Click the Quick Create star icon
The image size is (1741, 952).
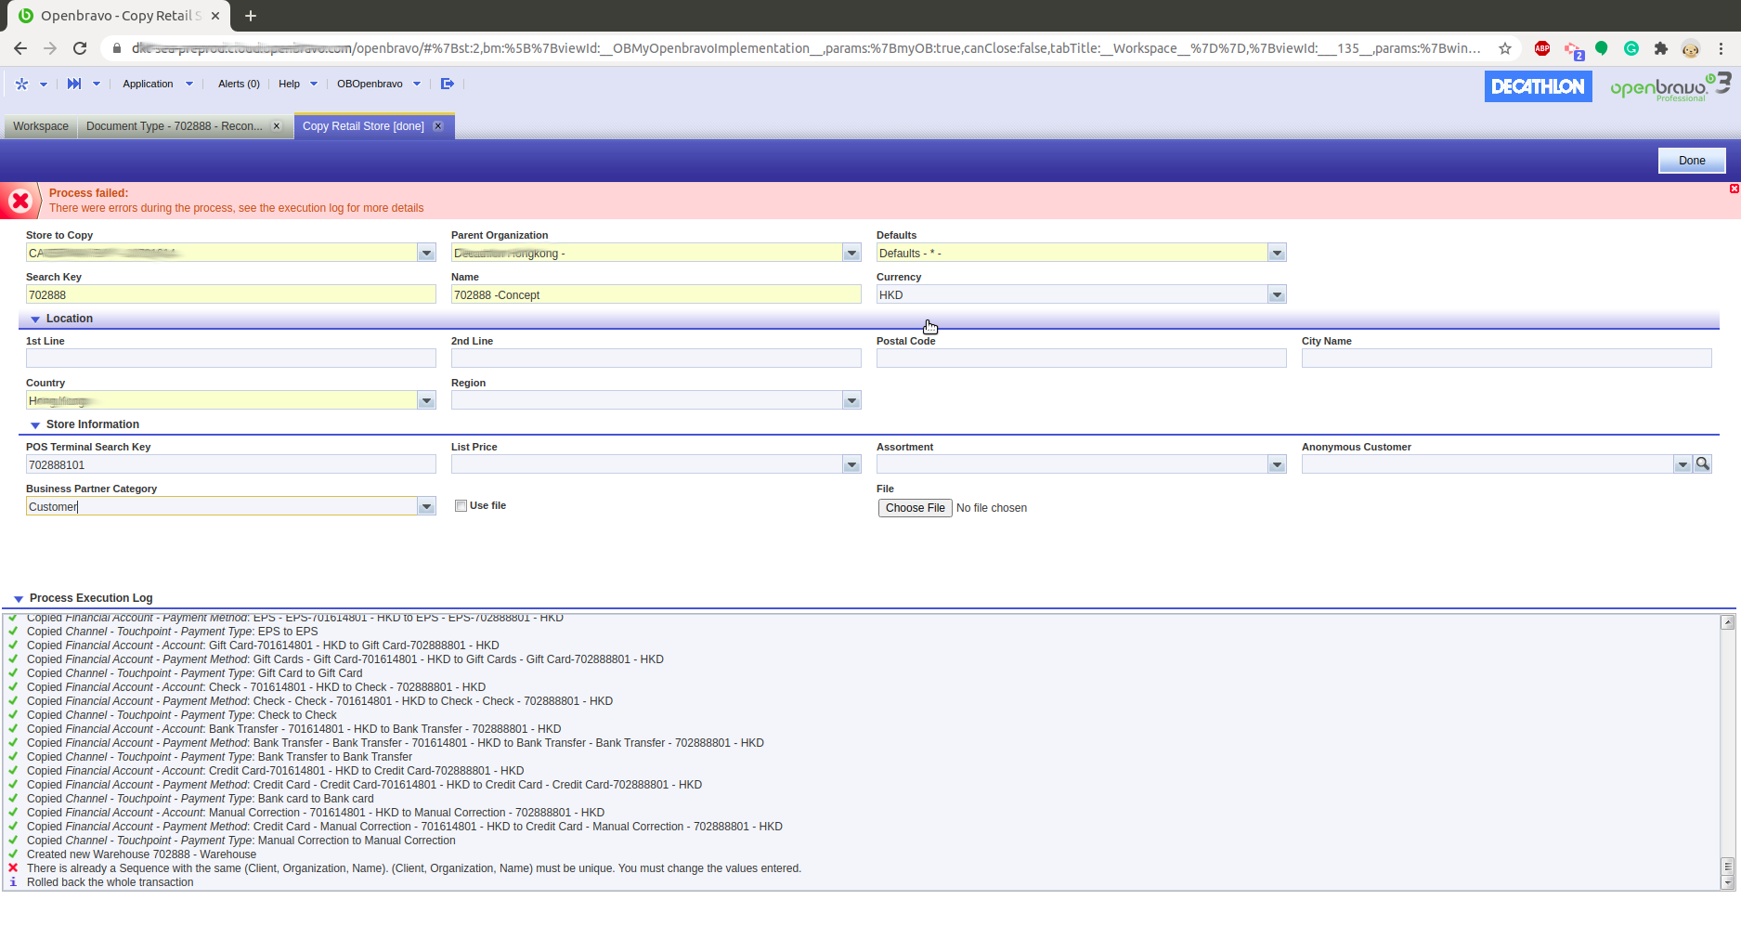(22, 84)
